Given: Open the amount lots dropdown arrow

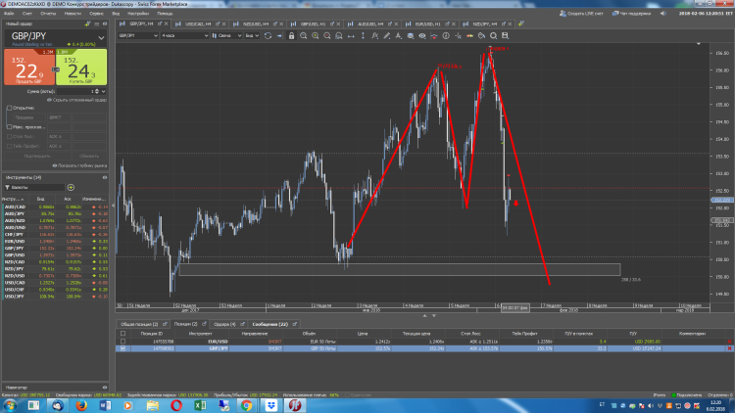Looking at the screenshot, I should (x=103, y=91).
